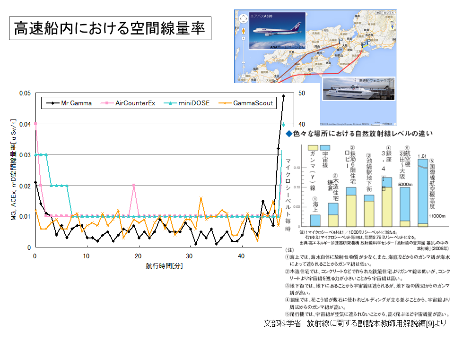The image size is (454, 340).
Task: Click the 5000m 航空機 bar
Action: (x=405, y=207)
